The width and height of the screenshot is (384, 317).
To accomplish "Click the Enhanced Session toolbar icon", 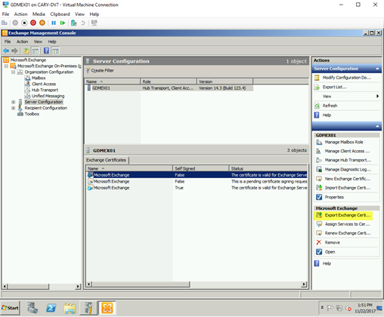I will [x=94, y=23].
